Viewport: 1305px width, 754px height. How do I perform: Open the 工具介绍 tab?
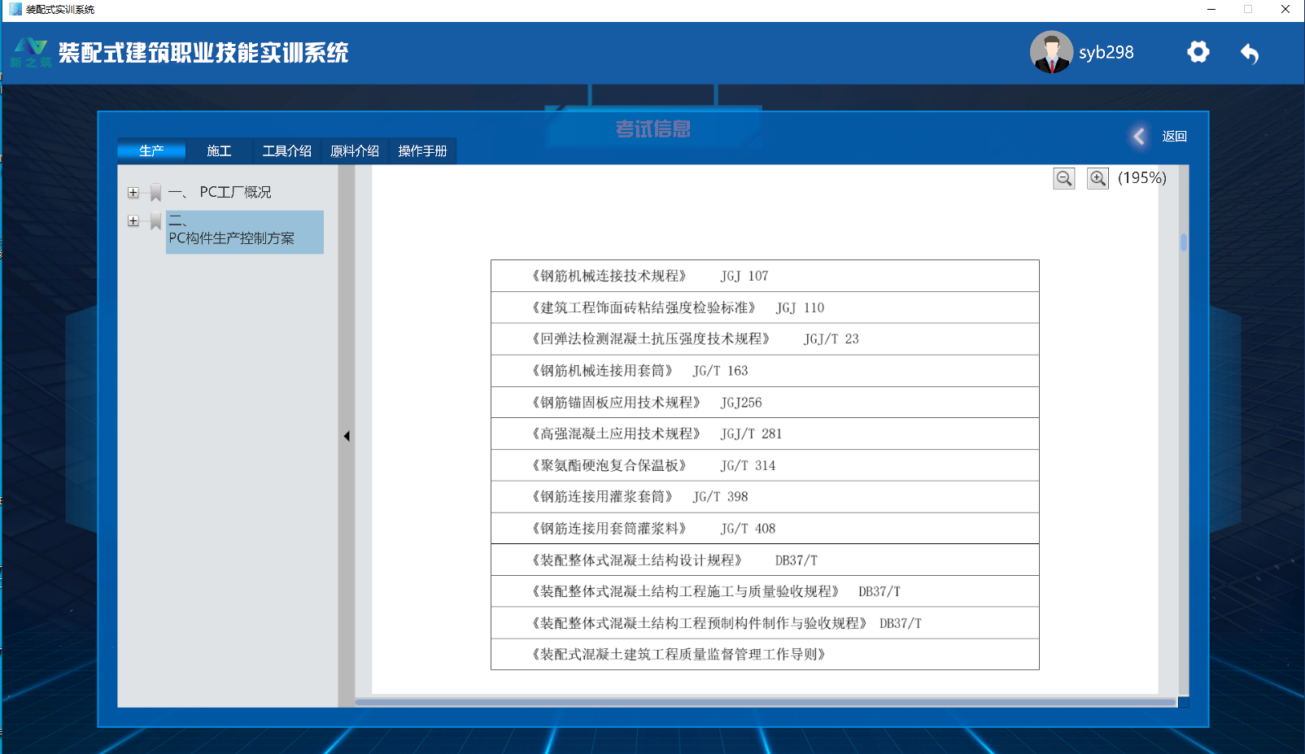(286, 151)
